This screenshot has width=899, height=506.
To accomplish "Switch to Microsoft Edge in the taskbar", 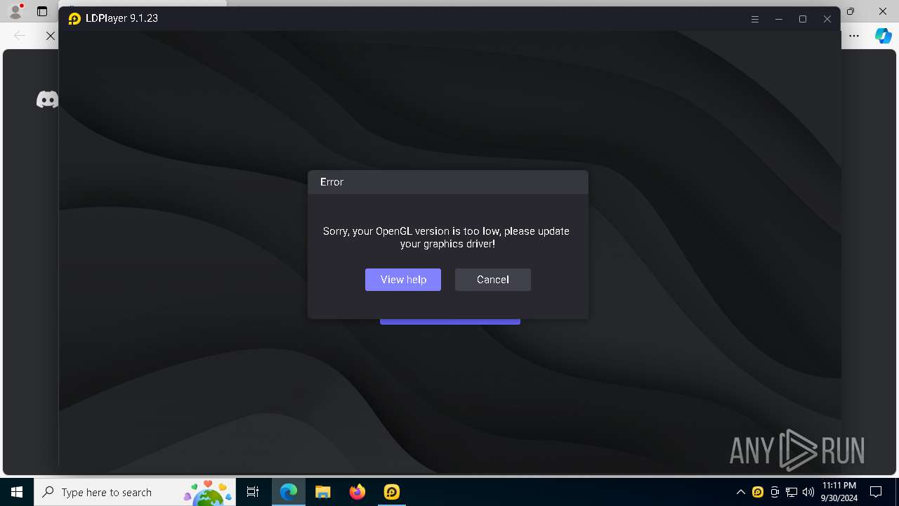I will click(289, 492).
